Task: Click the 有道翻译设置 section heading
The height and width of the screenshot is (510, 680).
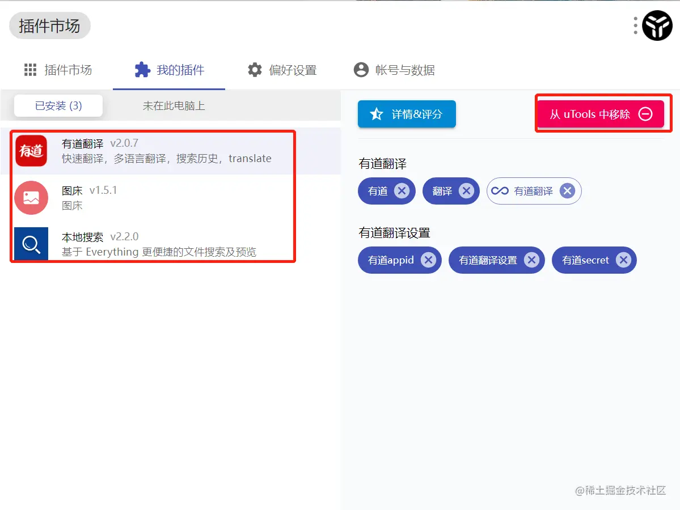Action: [x=394, y=233]
